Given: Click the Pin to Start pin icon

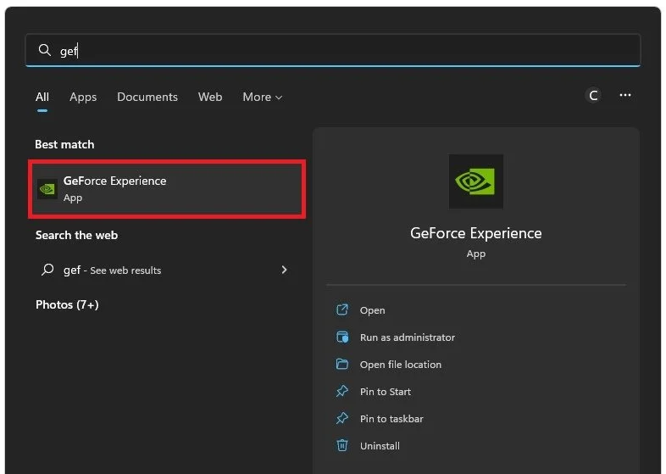Looking at the screenshot, I should pyautogui.click(x=342, y=391).
